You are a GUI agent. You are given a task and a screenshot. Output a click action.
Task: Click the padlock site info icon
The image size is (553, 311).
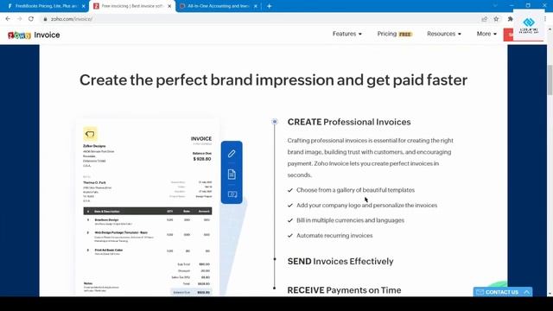45,19
